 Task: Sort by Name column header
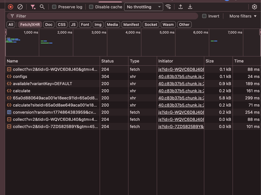(53, 61)
